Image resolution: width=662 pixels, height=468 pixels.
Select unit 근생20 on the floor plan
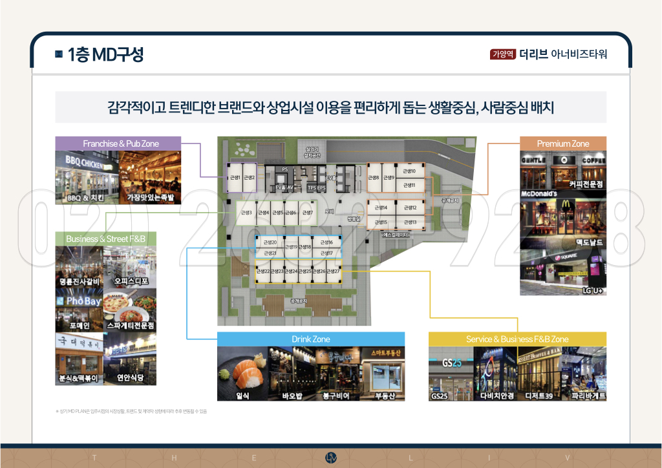pyautogui.click(x=270, y=242)
